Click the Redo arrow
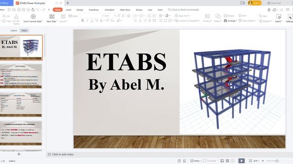The height and width of the screenshot is (164, 293). pos(44,10)
